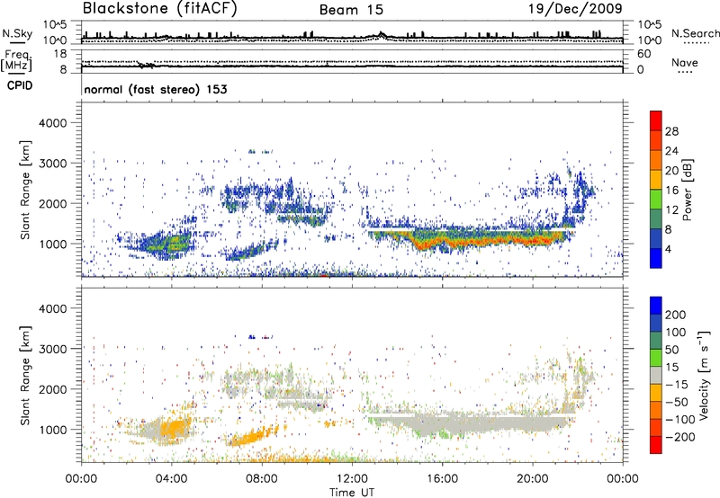Click the -15 velocity colorbar label
The width and height of the screenshot is (720, 498).
tap(677, 385)
